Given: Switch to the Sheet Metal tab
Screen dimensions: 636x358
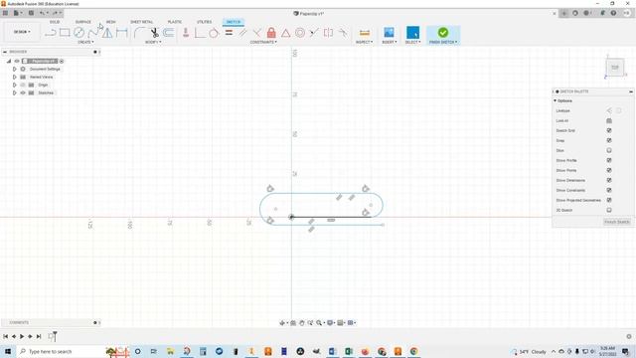Looking at the screenshot, I should click(x=141, y=22).
